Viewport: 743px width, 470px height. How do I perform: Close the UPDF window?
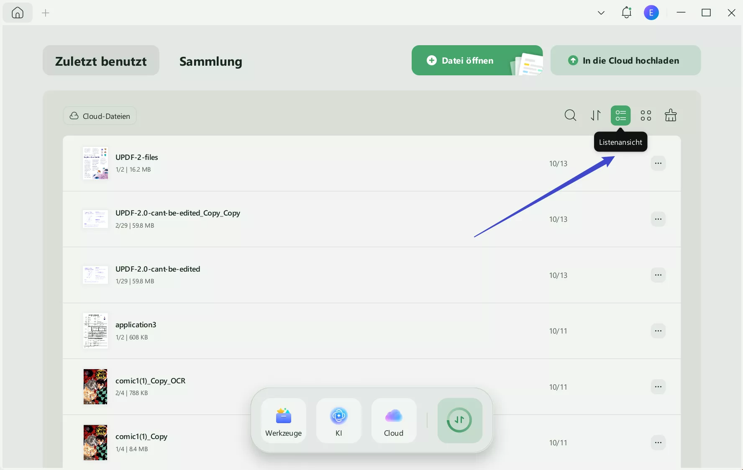tap(731, 13)
